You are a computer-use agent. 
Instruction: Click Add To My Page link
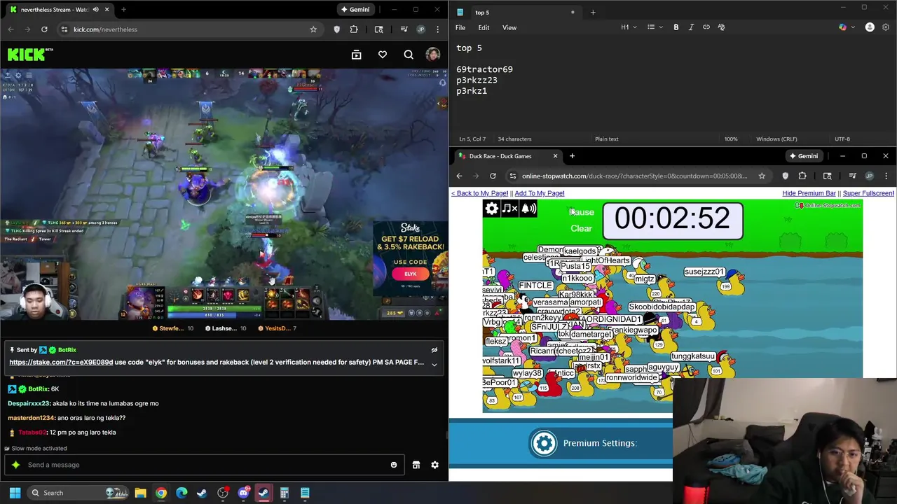point(539,193)
